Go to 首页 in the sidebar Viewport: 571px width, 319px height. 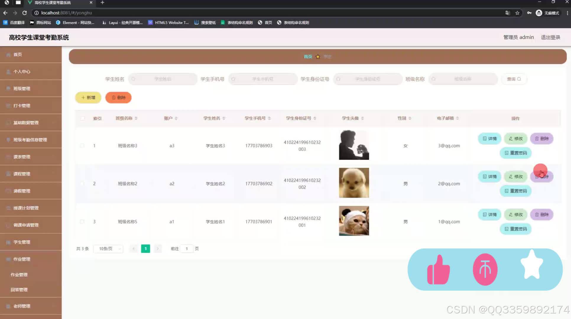coord(18,54)
